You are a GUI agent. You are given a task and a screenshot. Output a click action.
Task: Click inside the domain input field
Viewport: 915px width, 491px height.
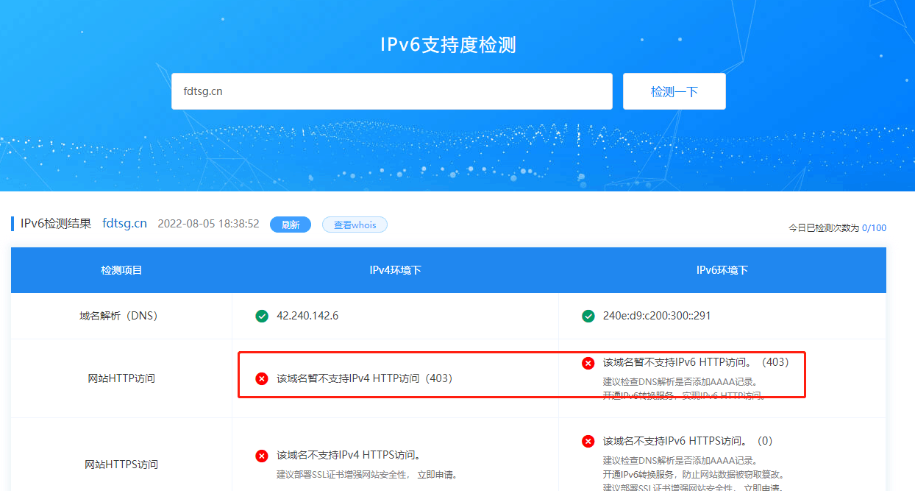pos(392,91)
